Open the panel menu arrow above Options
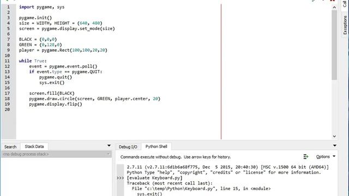The height and width of the screenshot is (196, 349). click(x=334, y=146)
